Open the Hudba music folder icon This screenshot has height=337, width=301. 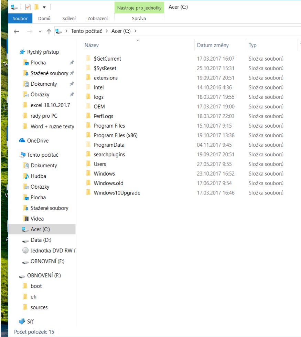click(26, 176)
